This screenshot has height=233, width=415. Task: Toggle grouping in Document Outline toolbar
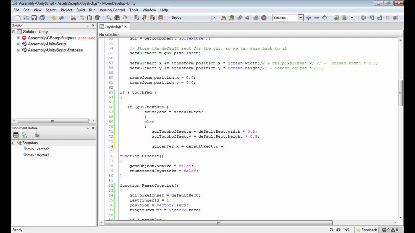click(x=16, y=135)
